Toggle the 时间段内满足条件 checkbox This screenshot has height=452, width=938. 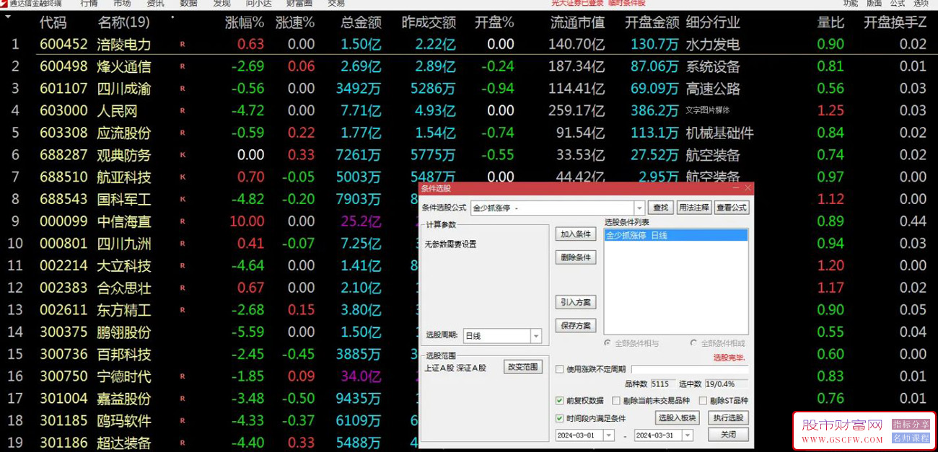click(x=559, y=418)
